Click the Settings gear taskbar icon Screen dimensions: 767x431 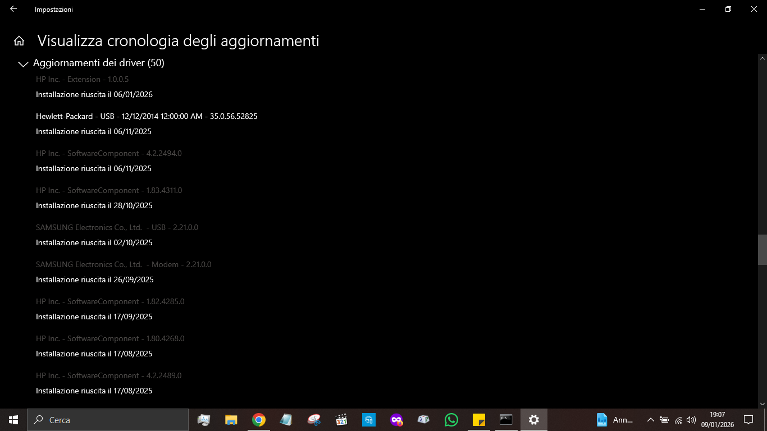[x=534, y=420]
